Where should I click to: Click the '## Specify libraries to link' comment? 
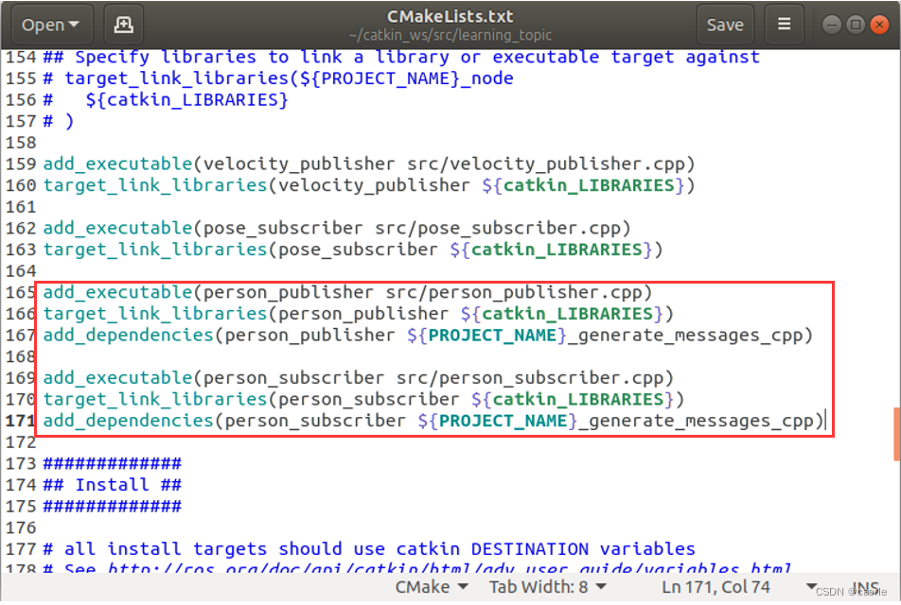point(401,58)
